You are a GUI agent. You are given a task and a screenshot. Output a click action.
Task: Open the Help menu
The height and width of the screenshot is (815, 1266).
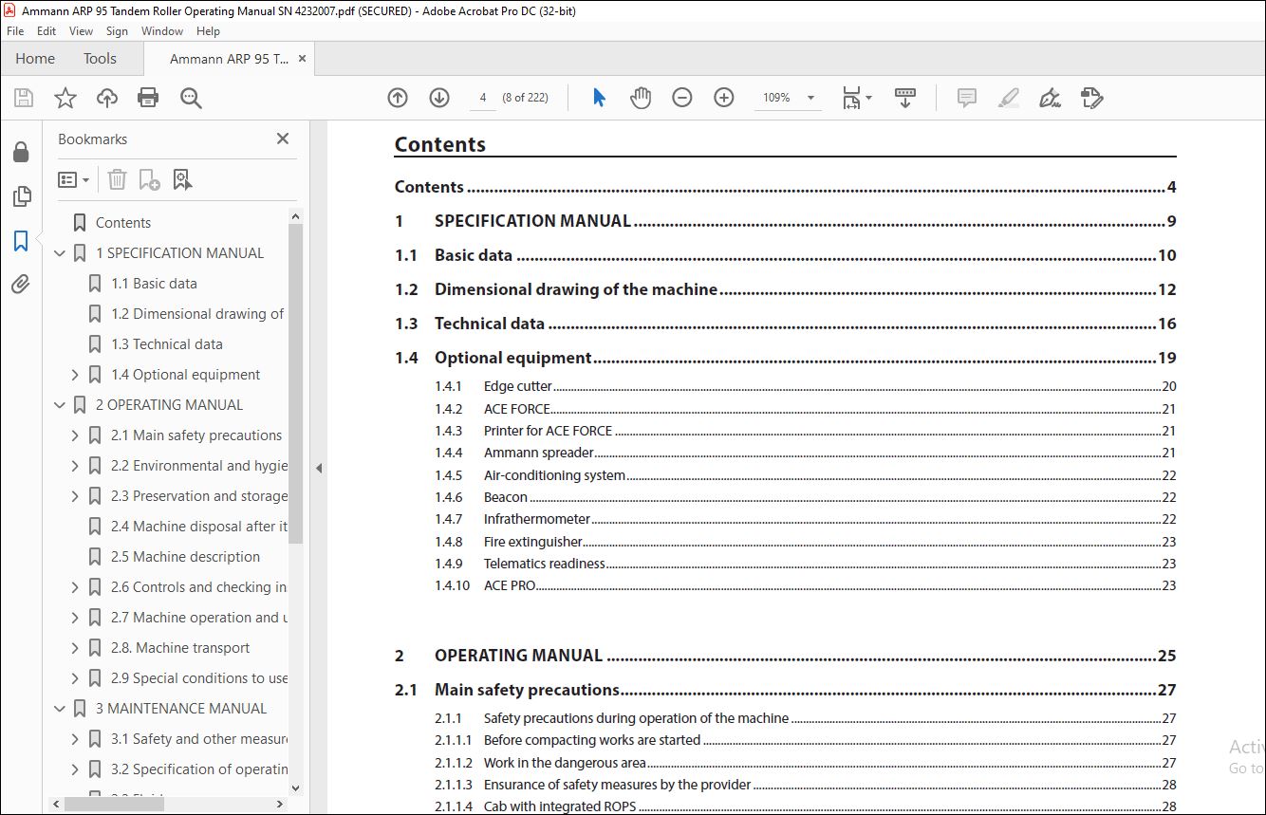click(208, 31)
